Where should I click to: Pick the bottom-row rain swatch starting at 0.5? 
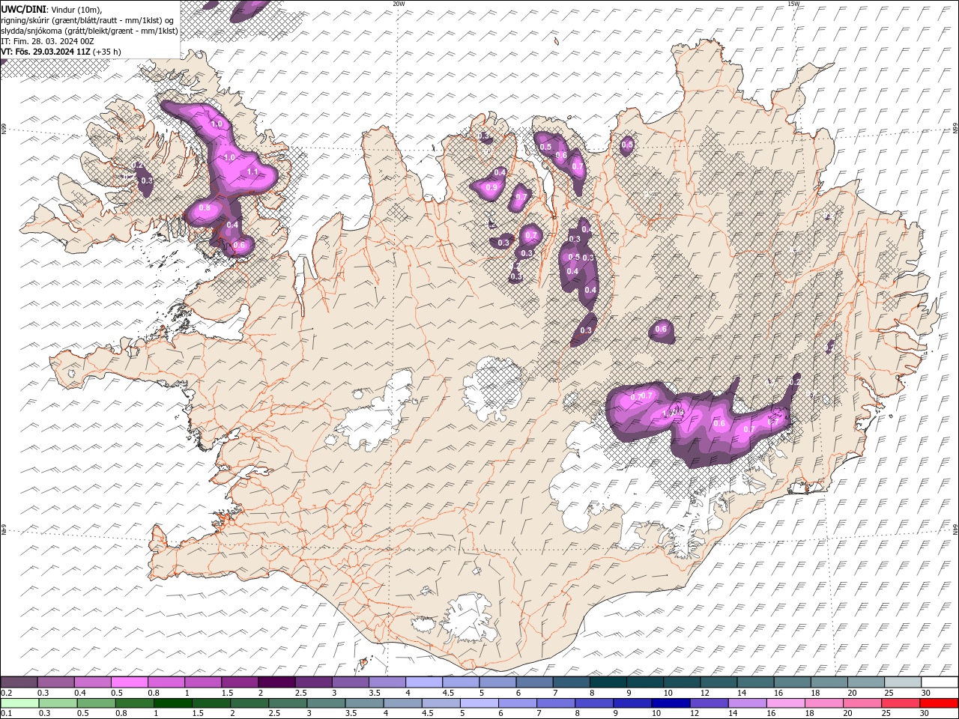[96, 703]
